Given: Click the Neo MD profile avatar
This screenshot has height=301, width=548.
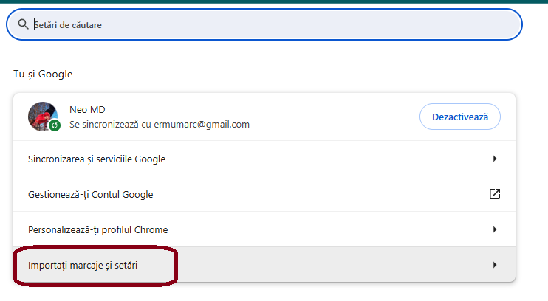Looking at the screenshot, I should (42, 116).
